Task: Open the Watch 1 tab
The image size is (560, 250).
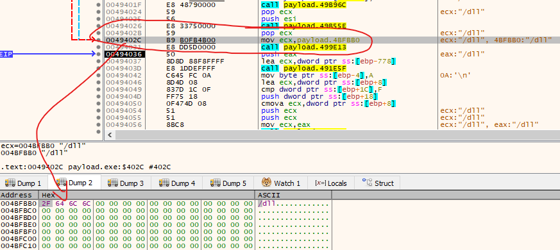Action: point(281,183)
